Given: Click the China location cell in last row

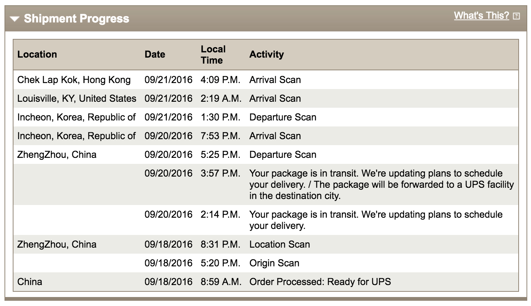Looking at the screenshot, I should click(x=30, y=282).
